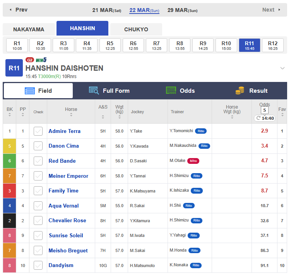This screenshot has height=274, width=291.
Task: Check the box for Meisho Breguet
Action: pos(38,250)
